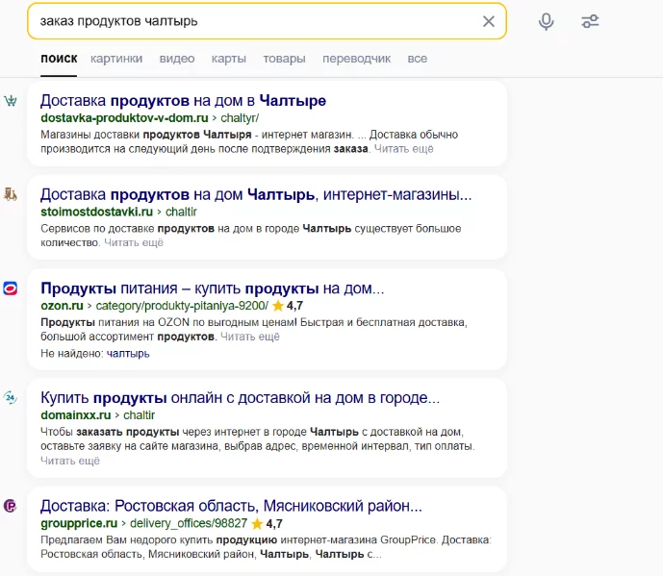Open search settings sliders icon
Screen dimensions: 663x576
[x=590, y=21]
